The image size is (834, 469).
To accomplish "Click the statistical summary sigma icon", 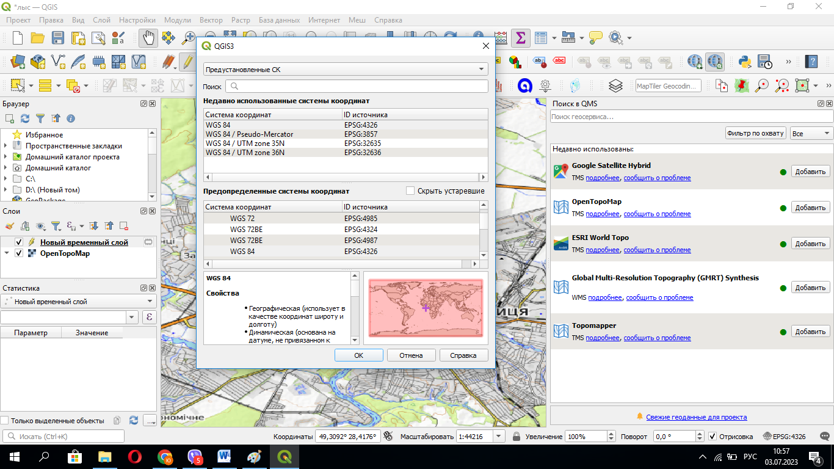I will (x=520, y=38).
